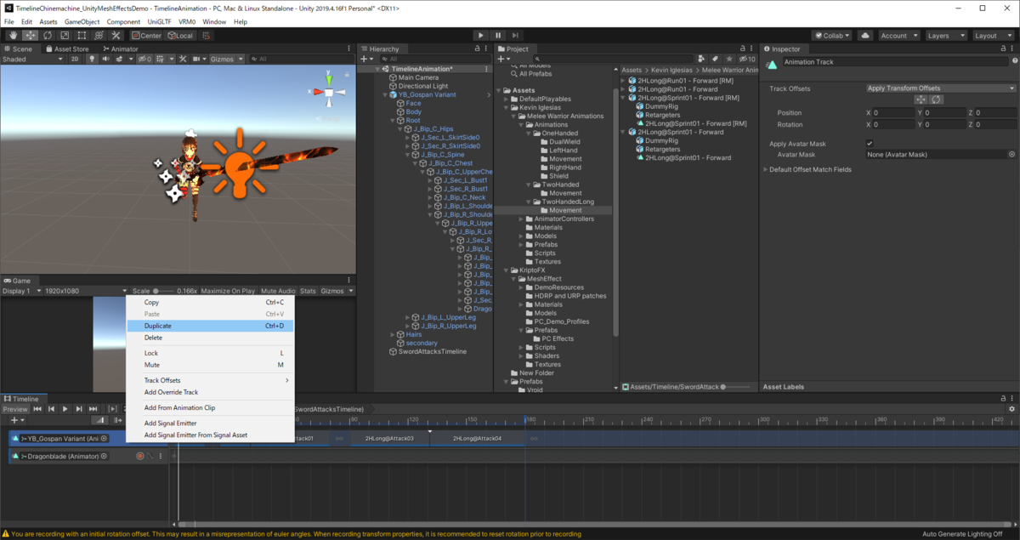Screen dimensions: 1020x540
Task: Open the UniGLTF menu
Action: pos(159,21)
